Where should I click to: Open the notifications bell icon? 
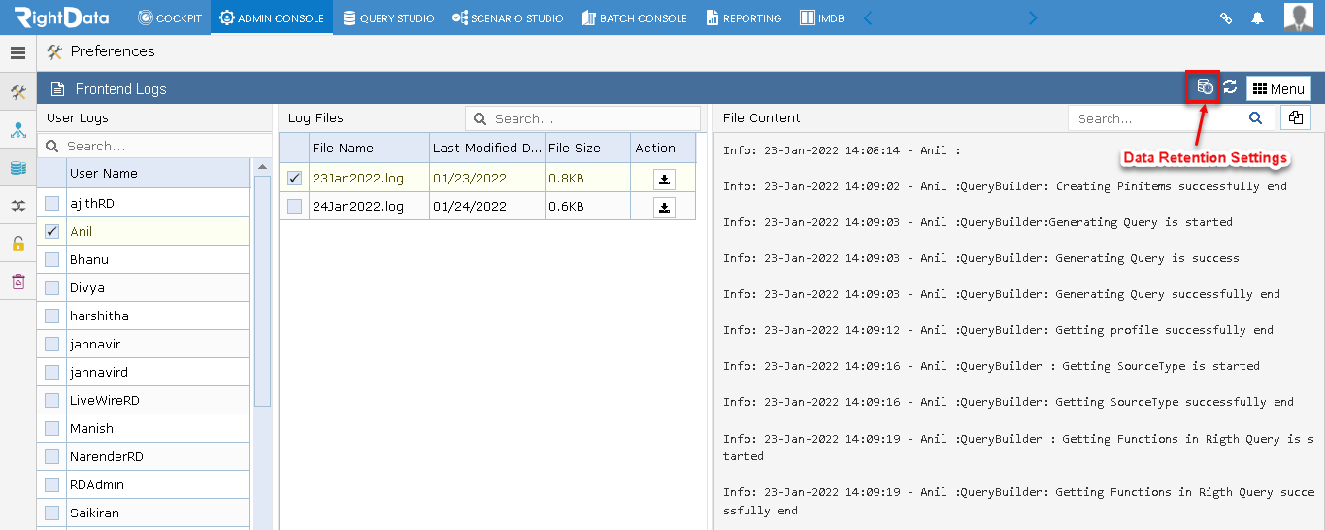click(x=1257, y=17)
